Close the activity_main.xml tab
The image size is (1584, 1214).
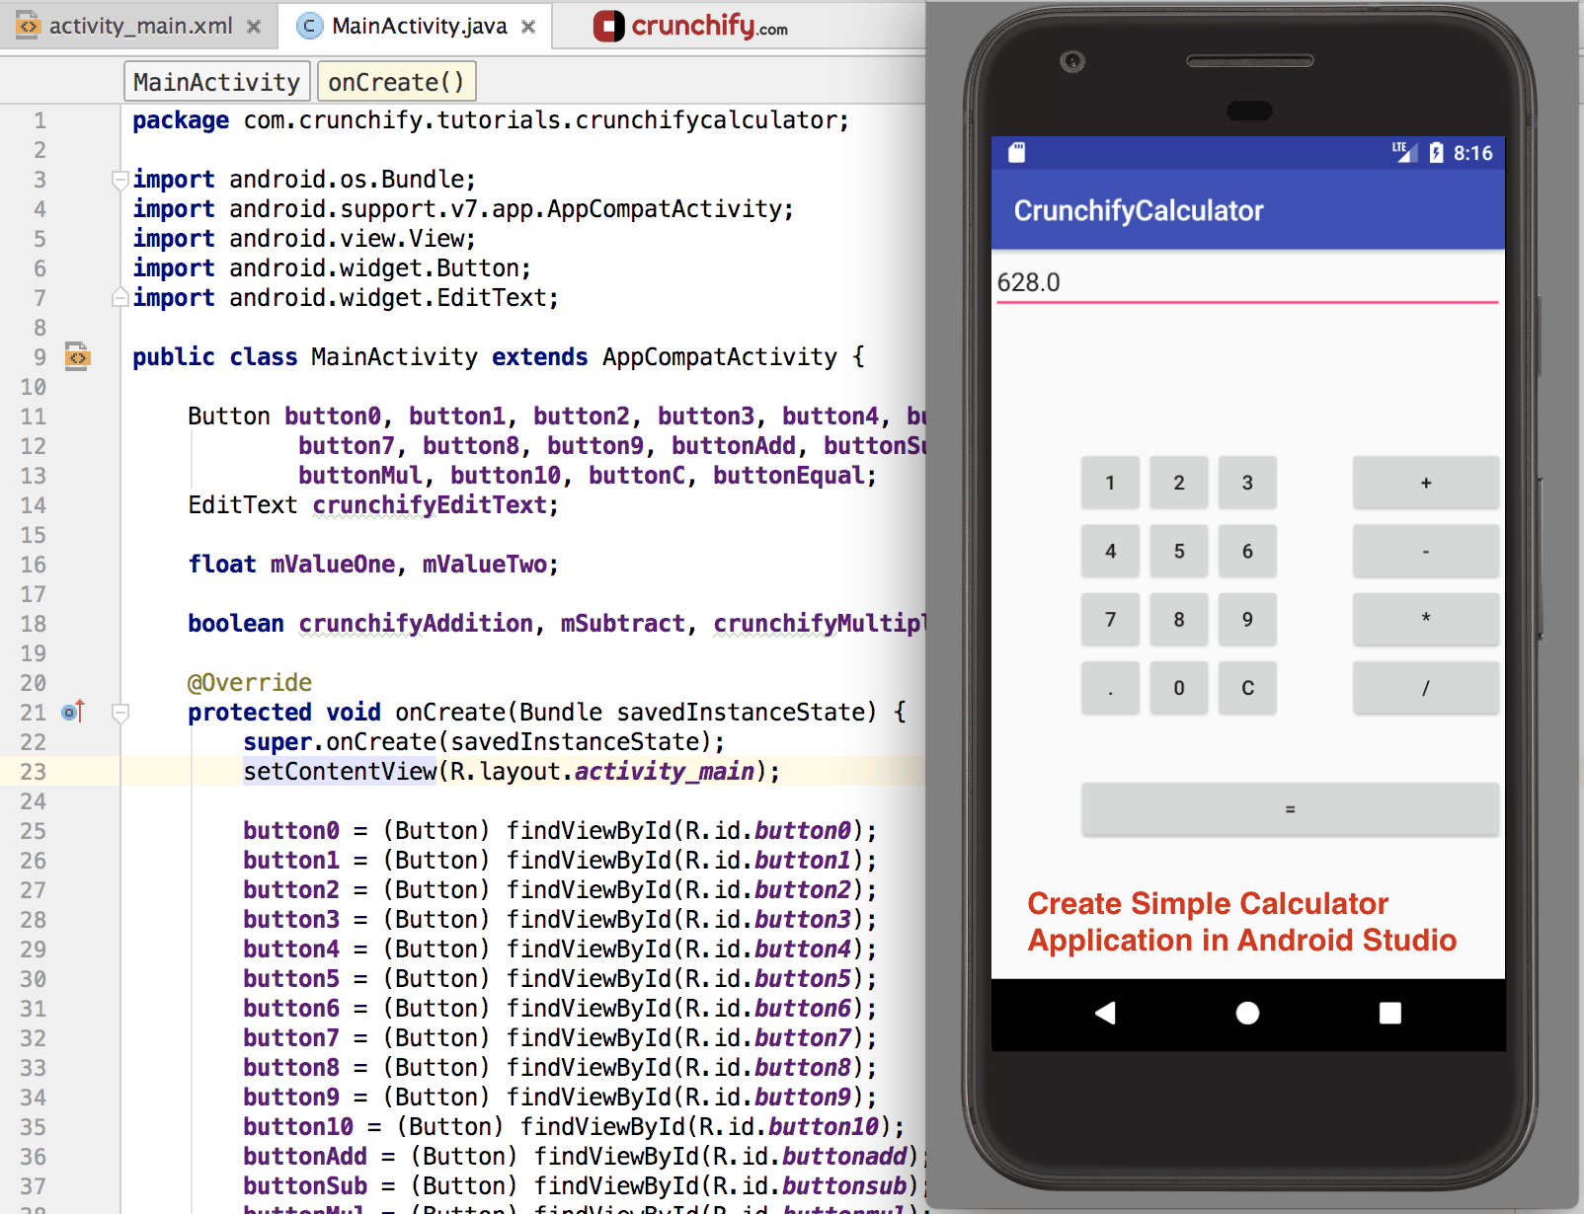[254, 27]
